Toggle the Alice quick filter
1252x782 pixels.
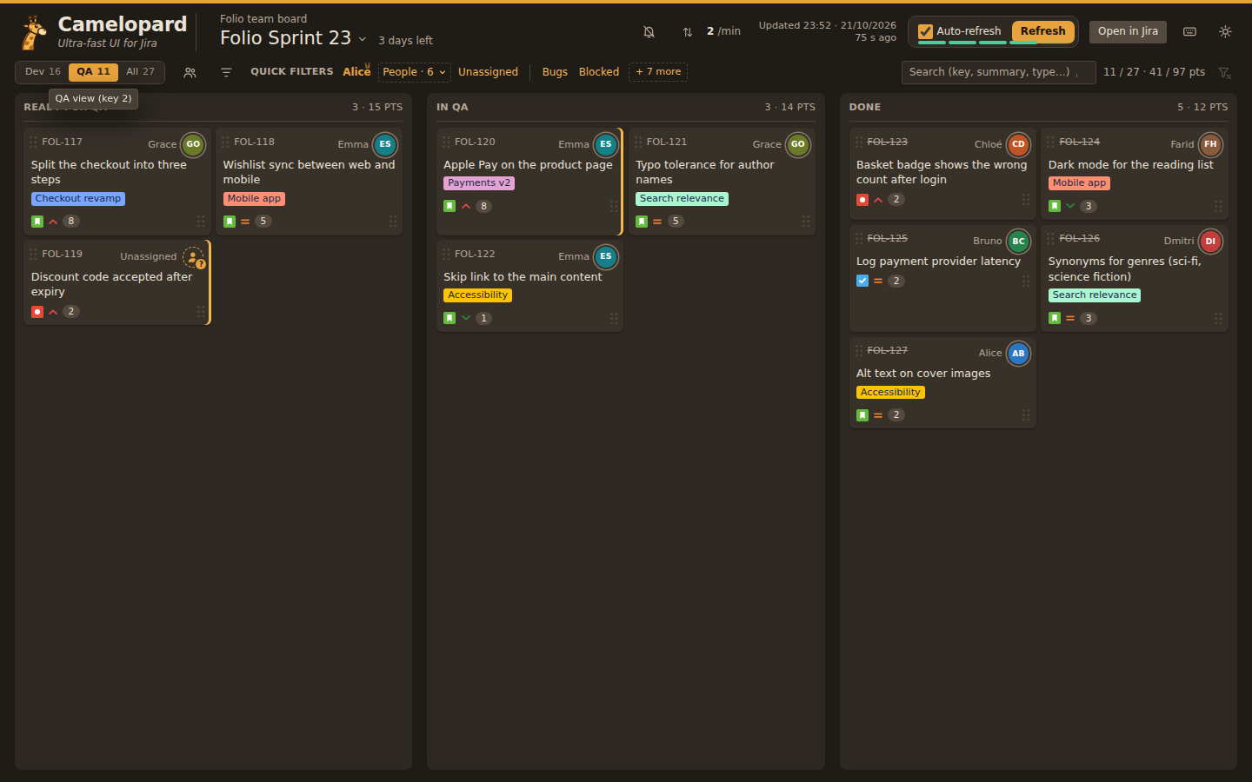pos(356,72)
